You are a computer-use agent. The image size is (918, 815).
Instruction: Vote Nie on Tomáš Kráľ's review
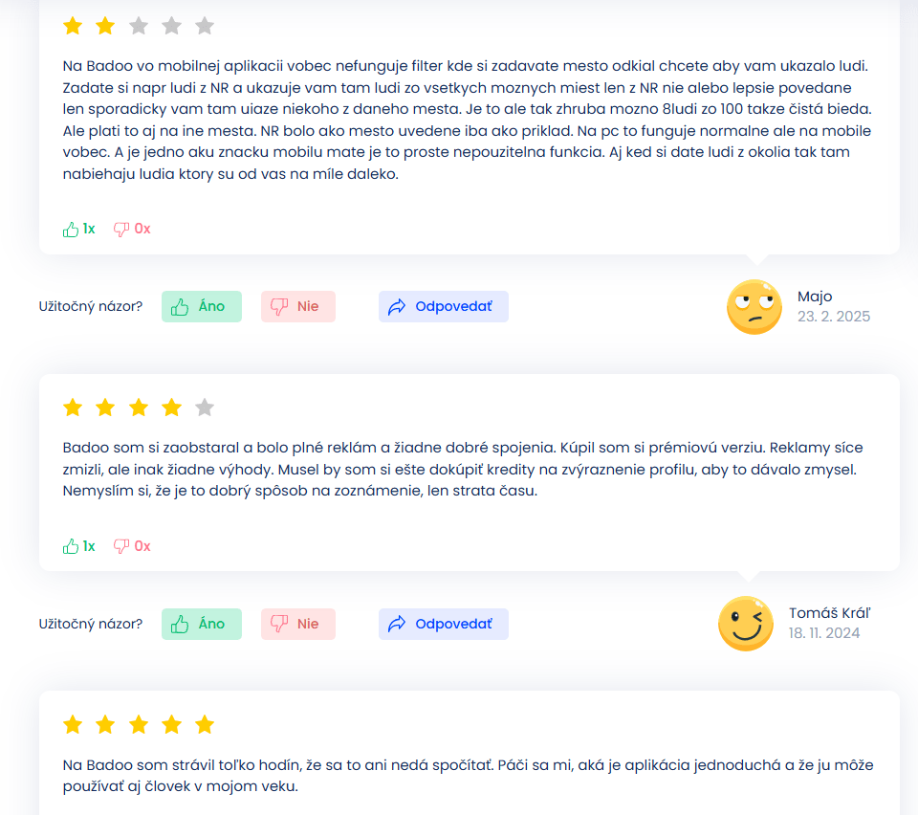pos(298,624)
